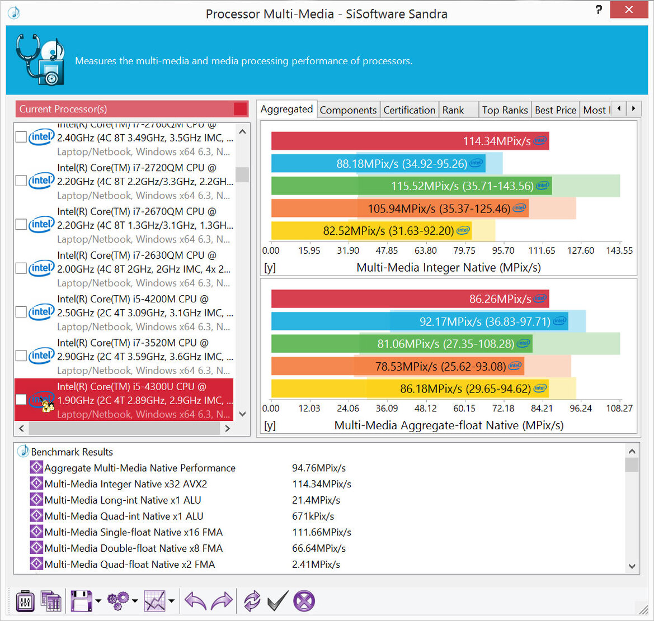Click the Benchmark Results scroll-up arrow

tap(632, 451)
